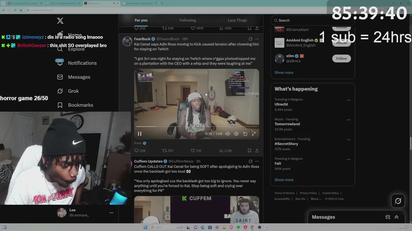Repost FearBuck's post showing 557 reposts
Screen dimensions: 412x231
(x=168, y=150)
